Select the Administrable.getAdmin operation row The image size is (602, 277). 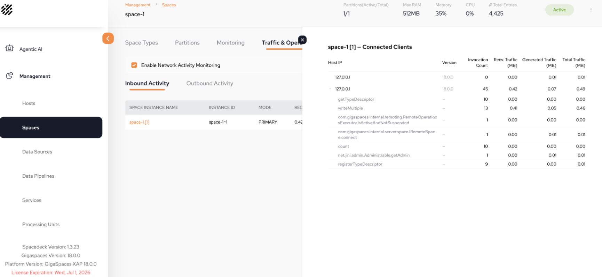point(457,155)
